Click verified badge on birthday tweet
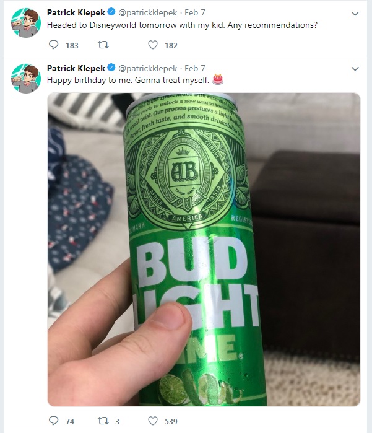 pyautogui.click(x=111, y=68)
